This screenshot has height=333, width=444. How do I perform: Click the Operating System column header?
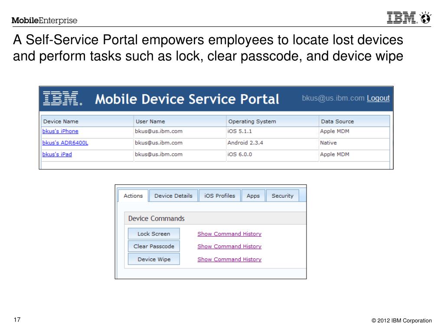[272, 121]
